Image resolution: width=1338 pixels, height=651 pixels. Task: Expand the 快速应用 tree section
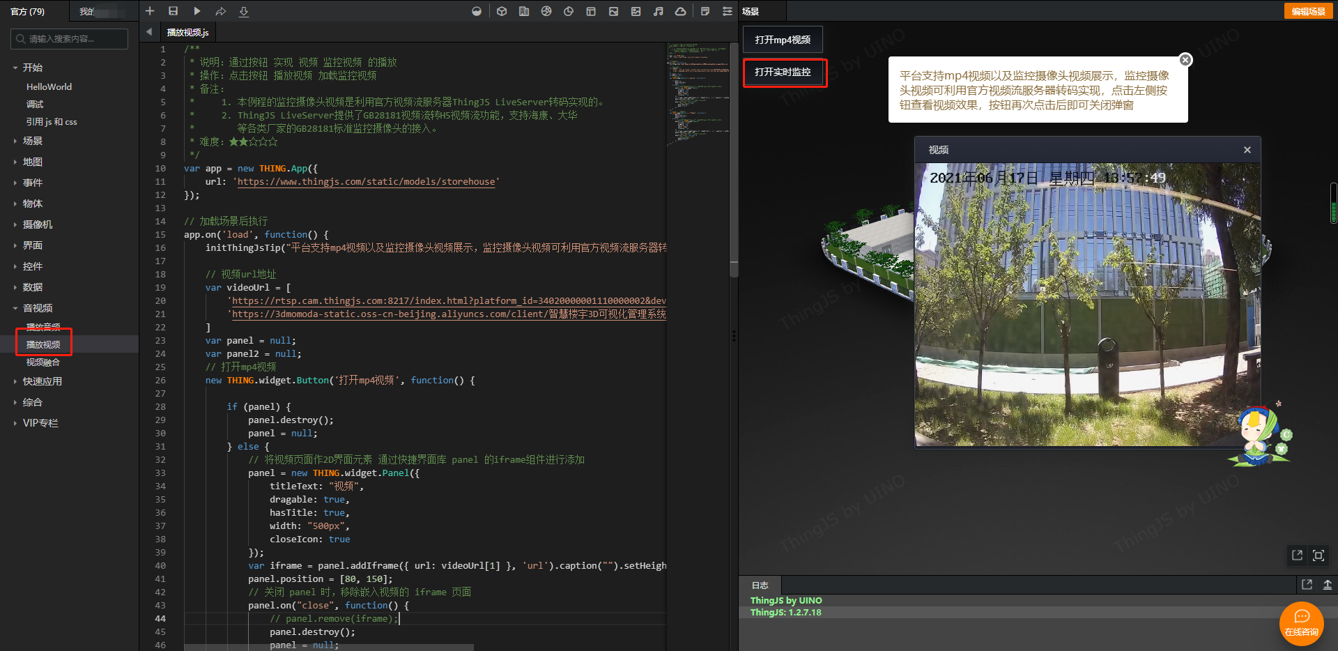(43, 381)
